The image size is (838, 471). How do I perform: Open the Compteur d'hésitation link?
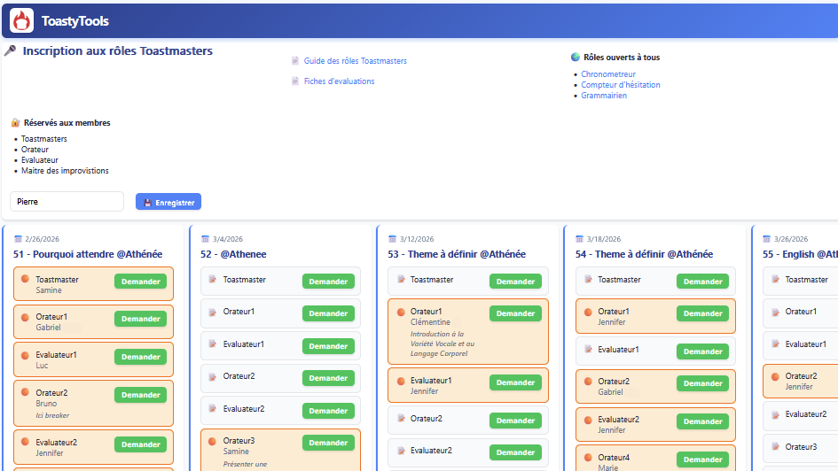coord(620,85)
